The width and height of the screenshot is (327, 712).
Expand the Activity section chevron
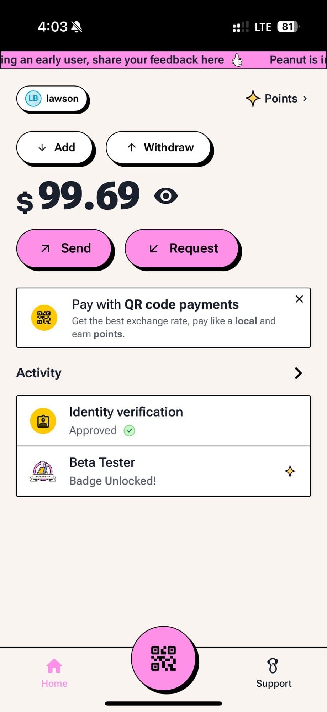click(298, 373)
